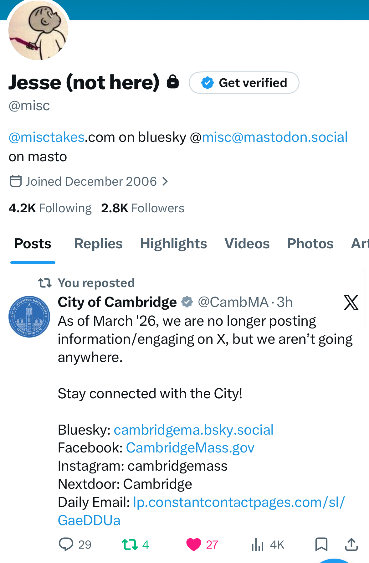
Task: Tap the share upload arrow icon
Action: pyautogui.click(x=351, y=544)
